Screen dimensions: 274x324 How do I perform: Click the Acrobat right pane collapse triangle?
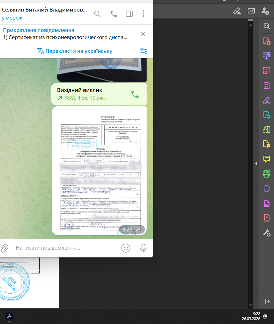coord(256,164)
